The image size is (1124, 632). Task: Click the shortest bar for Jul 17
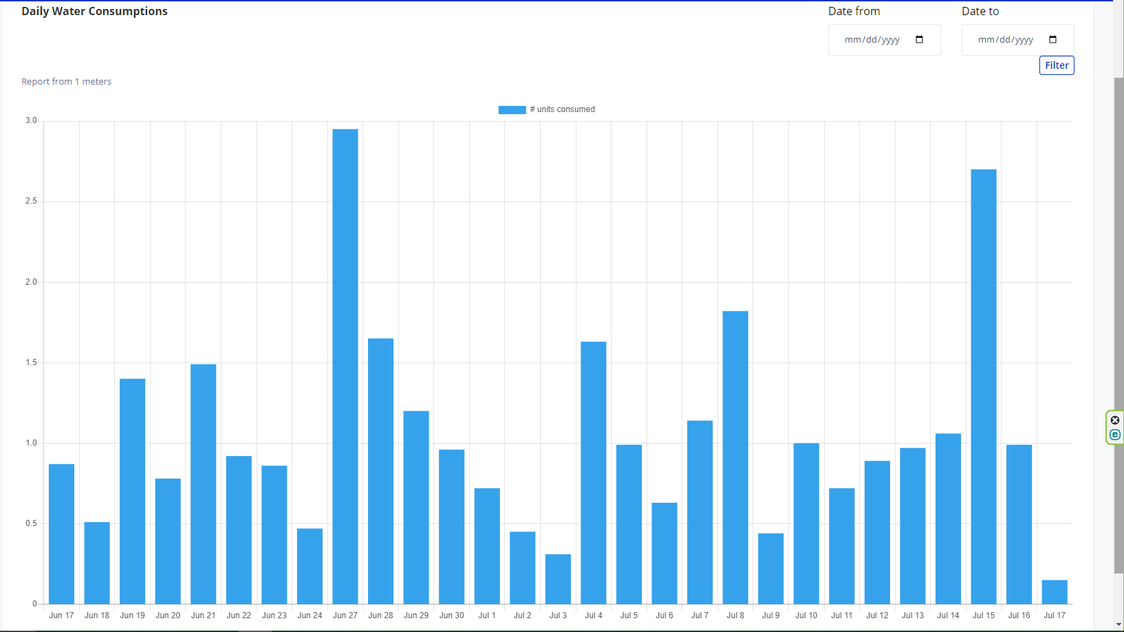1055,592
